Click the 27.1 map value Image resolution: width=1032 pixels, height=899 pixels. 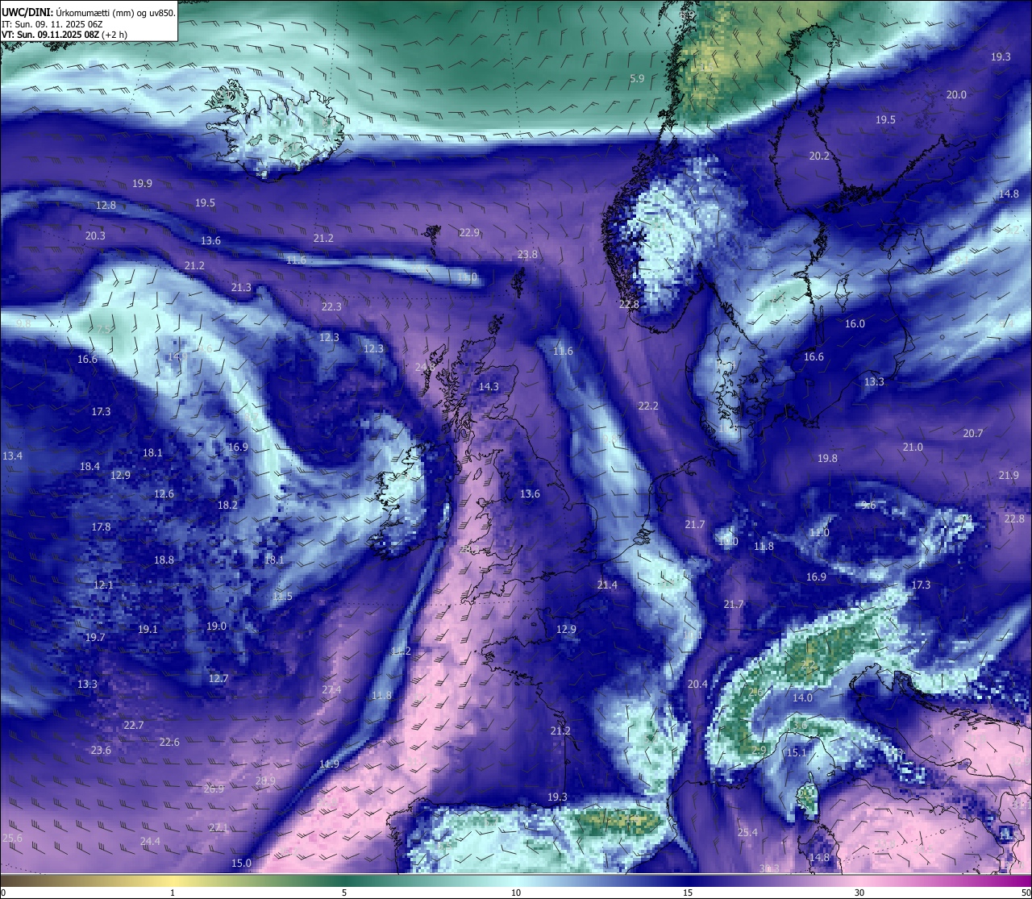point(218,827)
